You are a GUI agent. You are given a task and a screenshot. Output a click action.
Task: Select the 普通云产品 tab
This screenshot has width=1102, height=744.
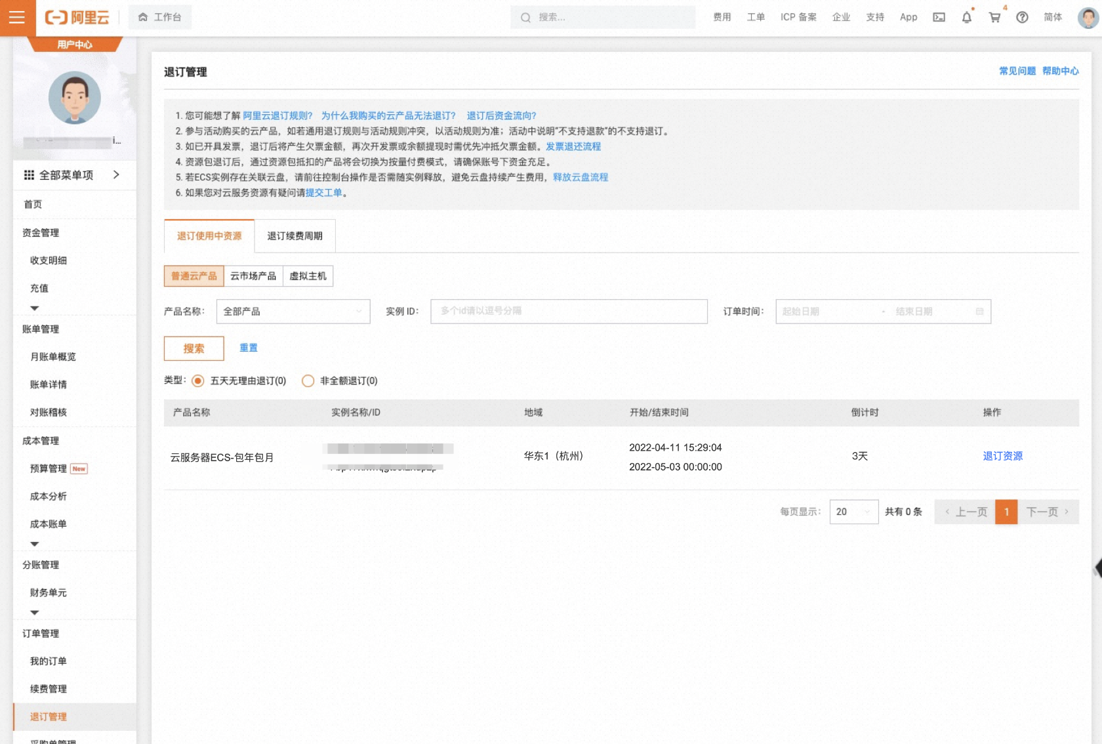(x=194, y=276)
